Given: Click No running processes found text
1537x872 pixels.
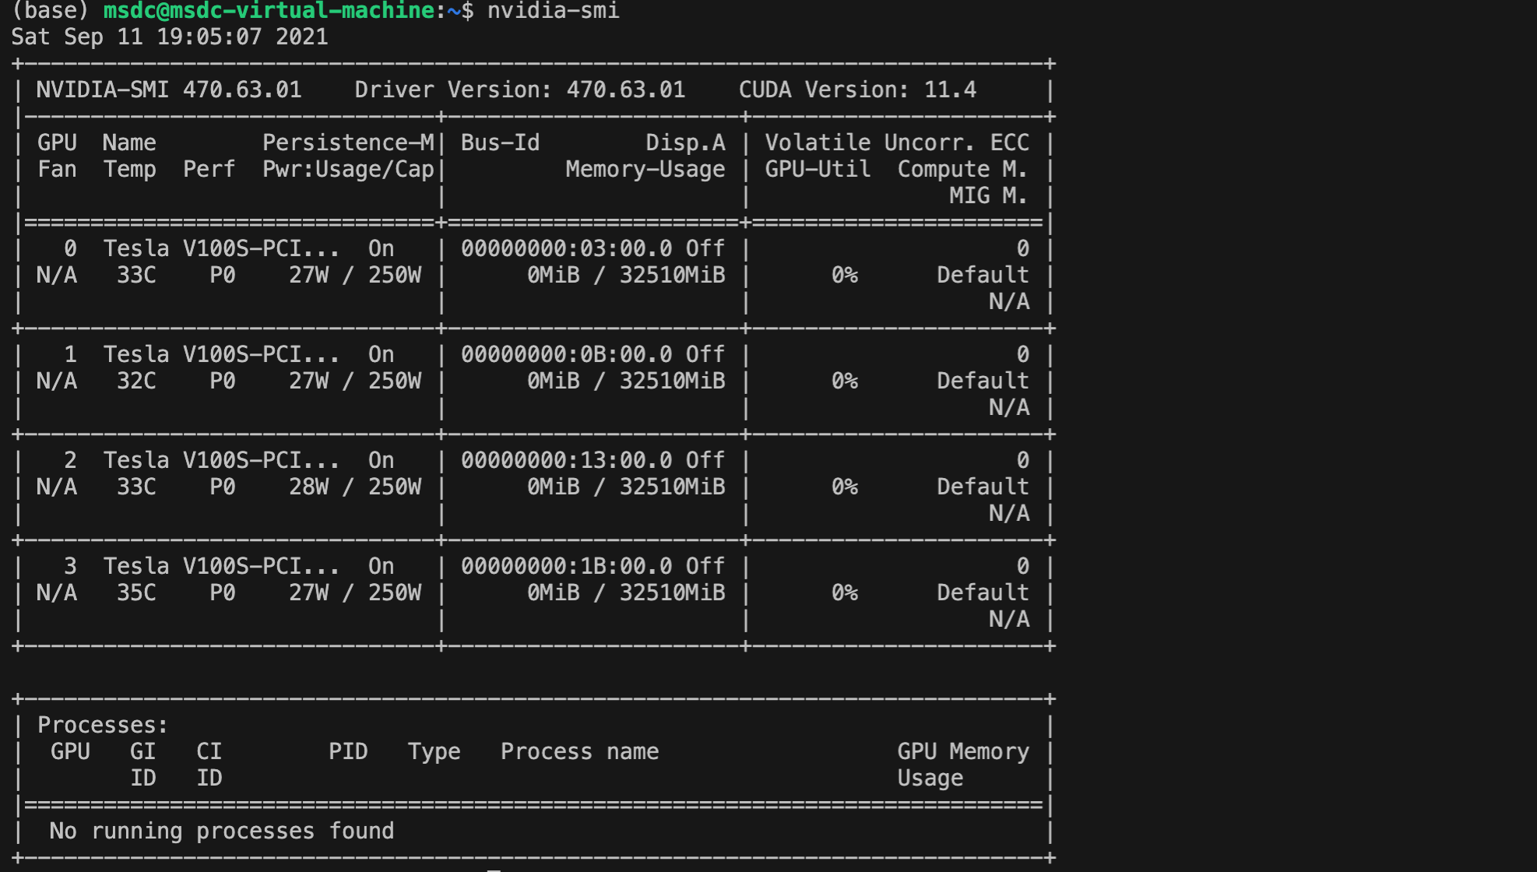Looking at the screenshot, I should pos(221,832).
